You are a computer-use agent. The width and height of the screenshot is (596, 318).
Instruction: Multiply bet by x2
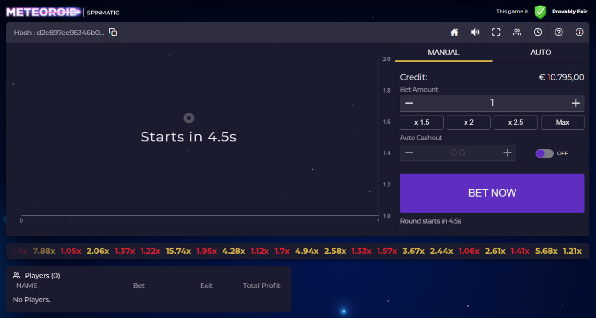point(468,122)
